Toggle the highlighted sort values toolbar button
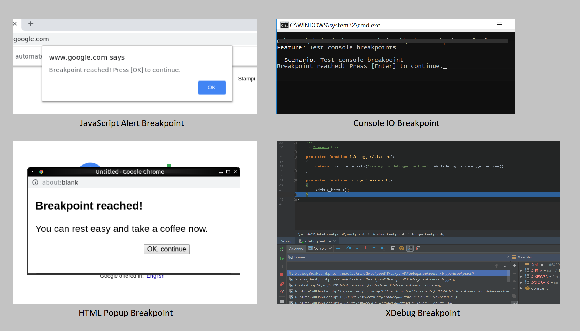The height and width of the screenshot is (331, 580). pos(410,248)
